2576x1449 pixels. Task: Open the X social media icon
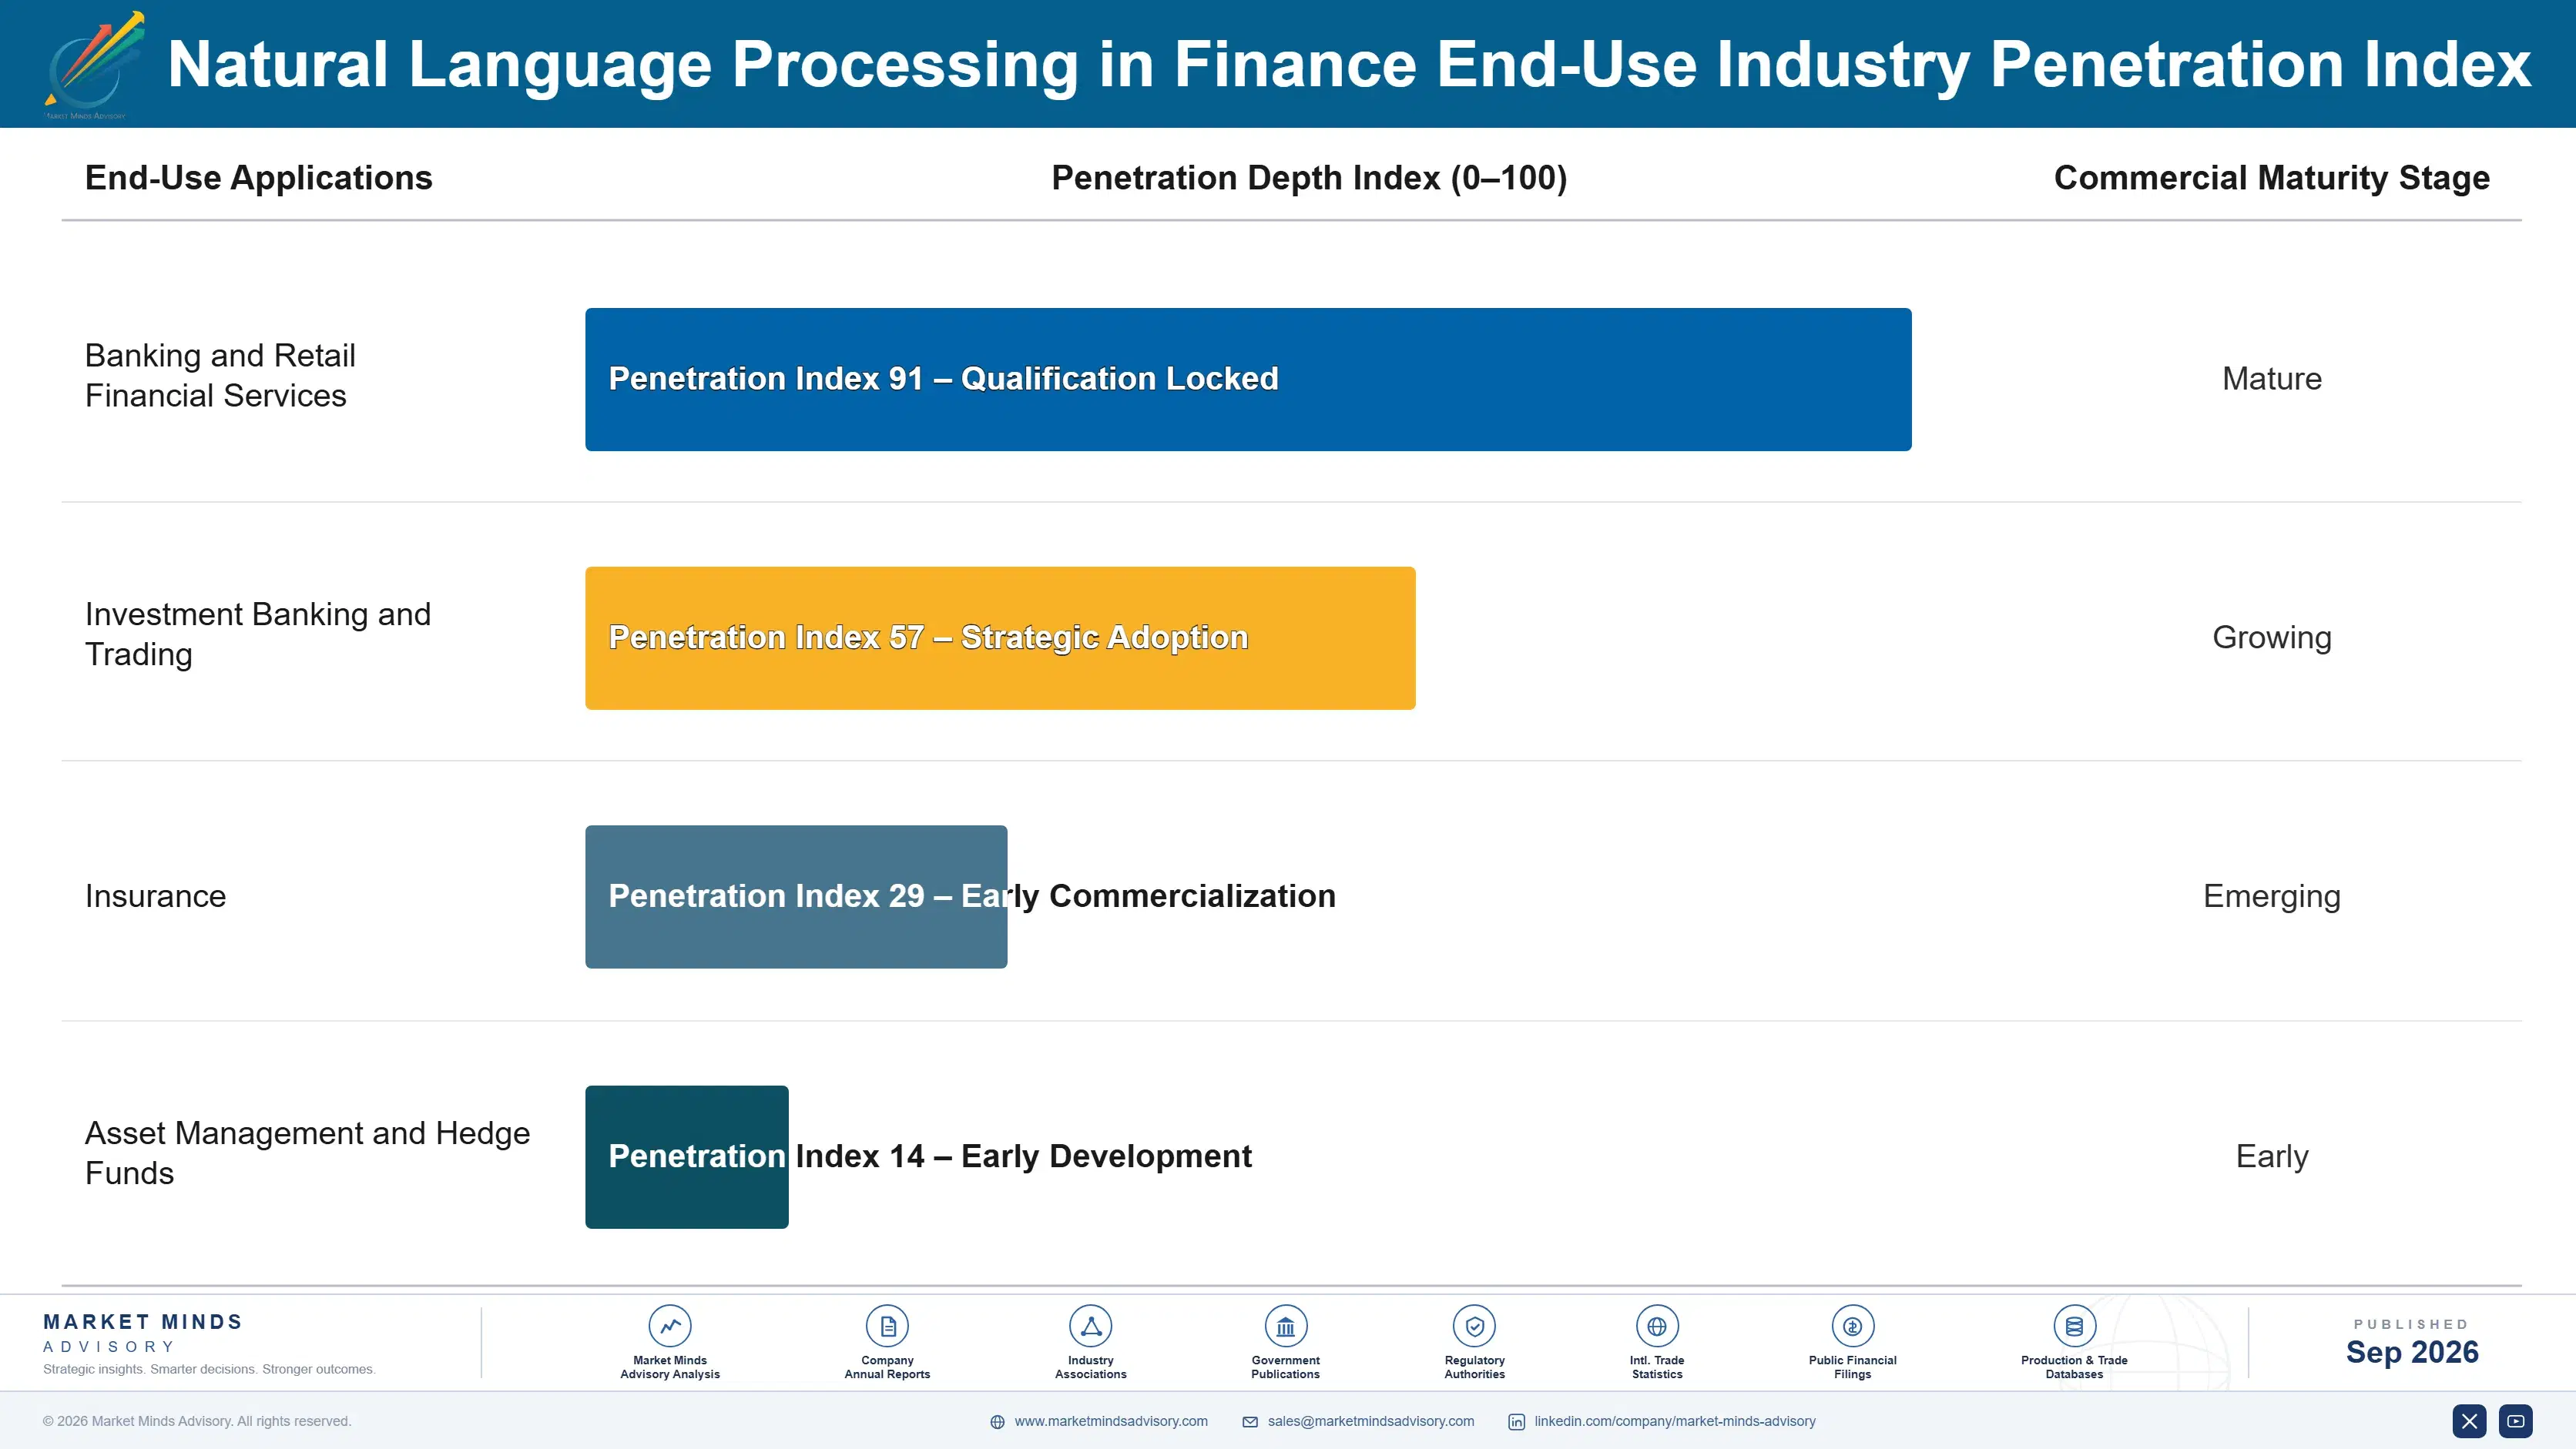tap(2469, 1421)
